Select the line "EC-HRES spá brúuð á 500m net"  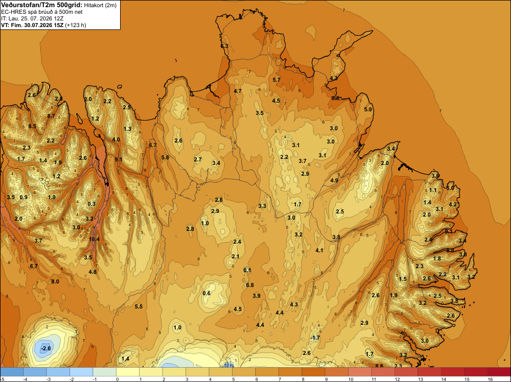[42, 12]
